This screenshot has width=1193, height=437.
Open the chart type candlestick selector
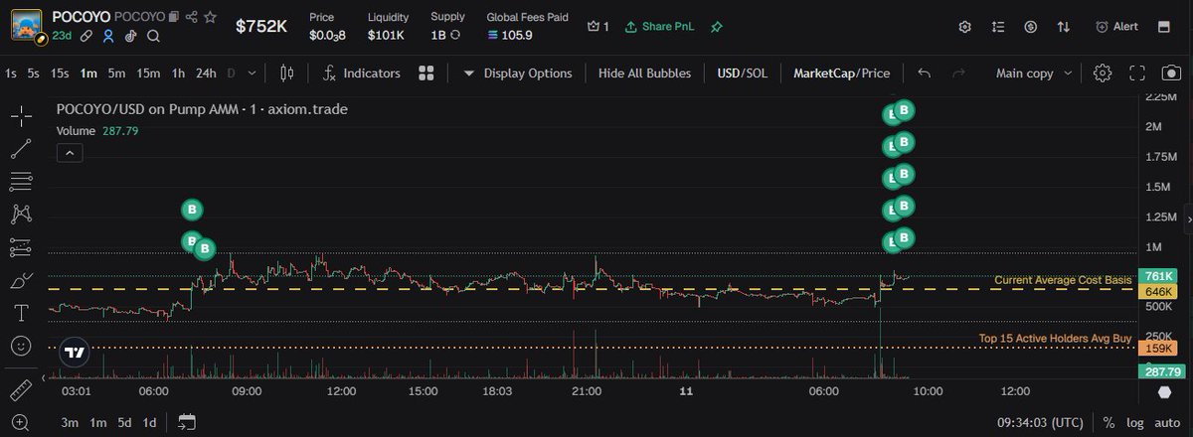pos(288,73)
